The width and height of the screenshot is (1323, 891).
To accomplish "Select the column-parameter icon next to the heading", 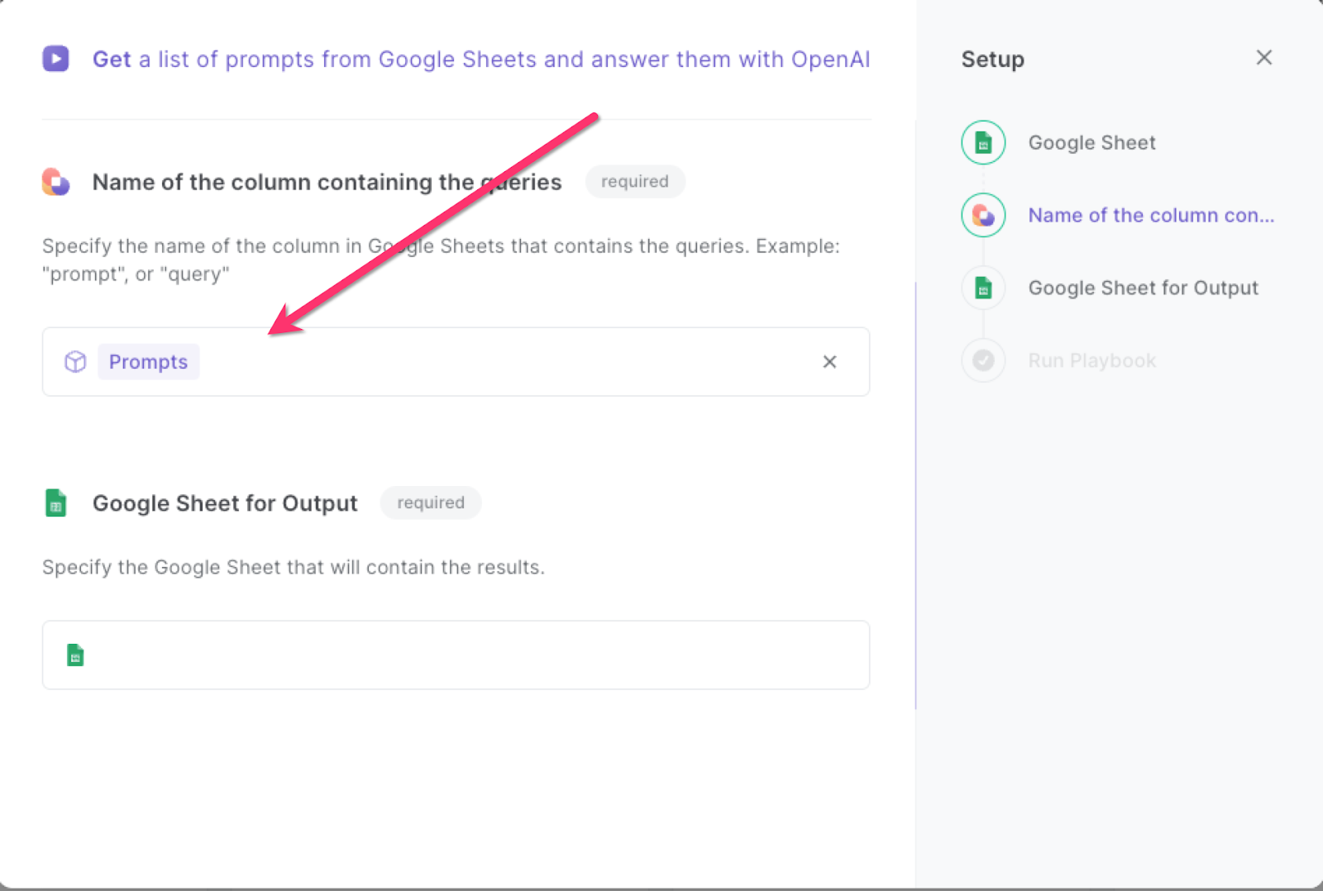I will click(55, 181).
